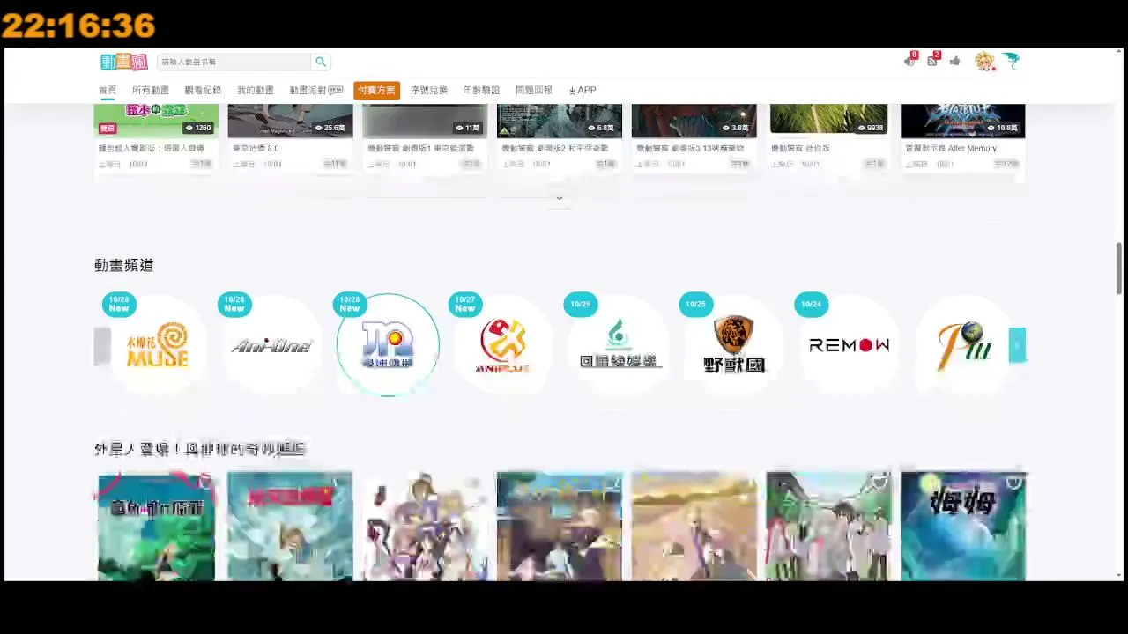Open 序號兌換 menu item
1128x634 pixels.
click(x=429, y=90)
